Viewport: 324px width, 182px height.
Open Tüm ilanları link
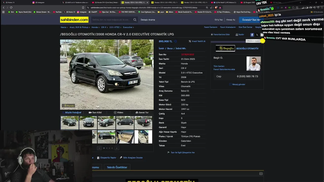219,66
